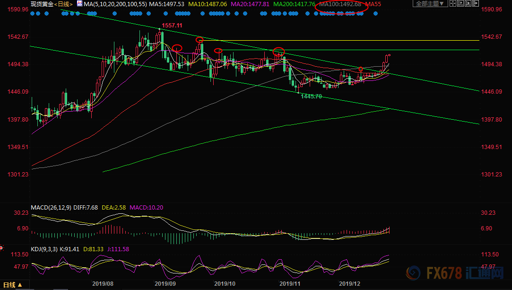This screenshot has height=290, width=512.
Task: Click the first blue event dot at top-left
Action: click(32, 13)
